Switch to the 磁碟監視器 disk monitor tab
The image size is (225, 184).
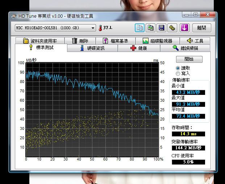coord(158,41)
